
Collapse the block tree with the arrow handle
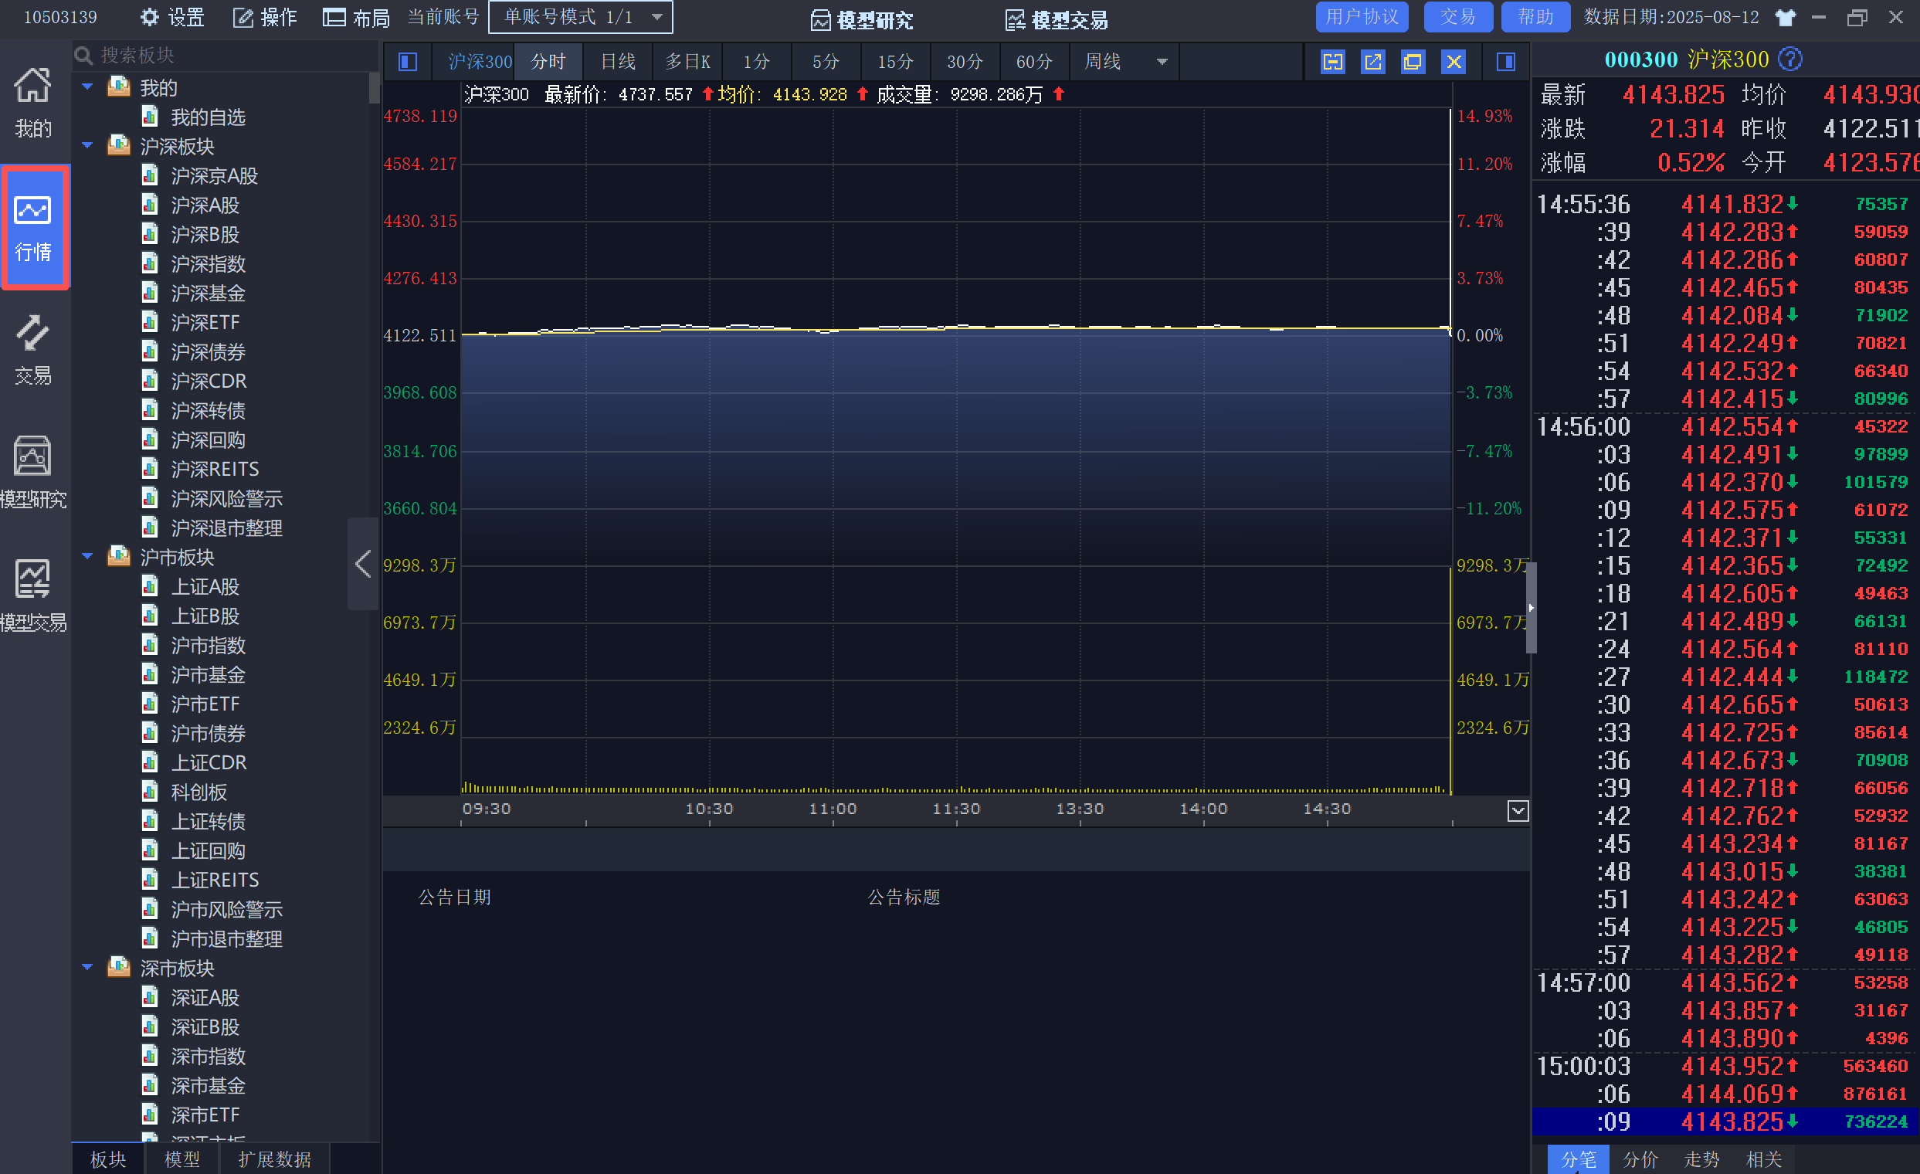362,563
